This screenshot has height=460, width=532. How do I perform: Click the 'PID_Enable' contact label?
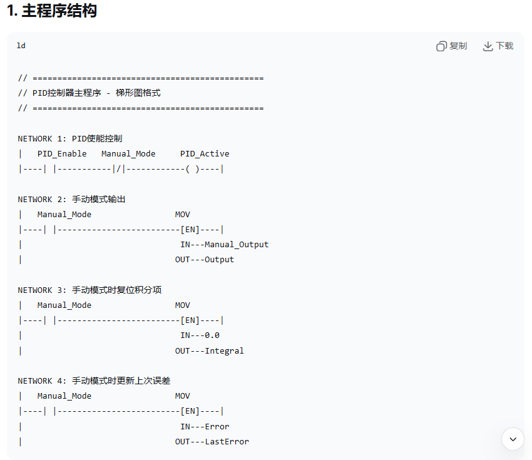click(62, 154)
